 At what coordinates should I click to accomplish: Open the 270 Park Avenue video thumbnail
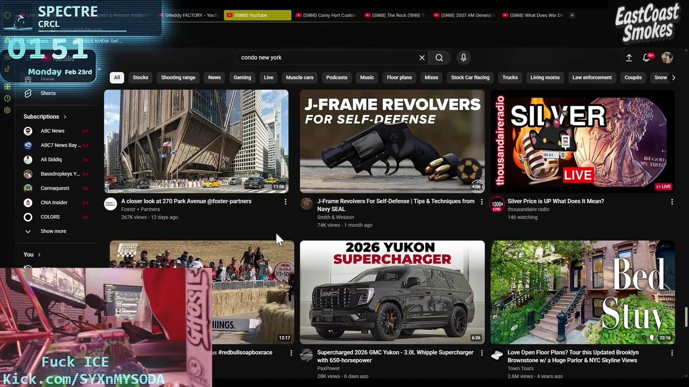pyautogui.click(x=196, y=141)
